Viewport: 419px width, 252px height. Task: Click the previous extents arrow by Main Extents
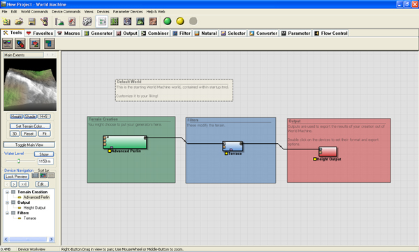point(47,54)
